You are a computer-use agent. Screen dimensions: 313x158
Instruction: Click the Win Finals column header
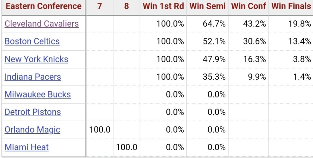click(x=291, y=6)
